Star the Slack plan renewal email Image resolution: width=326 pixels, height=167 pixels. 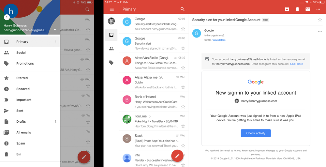(183, 145)
